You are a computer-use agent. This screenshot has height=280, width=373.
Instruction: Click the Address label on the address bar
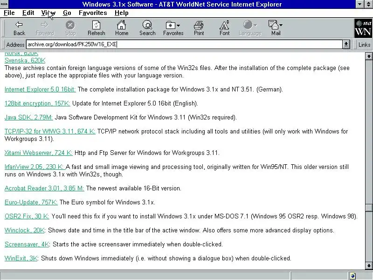tap(15, 44)
